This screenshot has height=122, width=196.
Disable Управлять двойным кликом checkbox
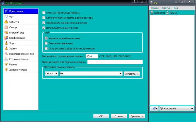[x=46, y=38]
